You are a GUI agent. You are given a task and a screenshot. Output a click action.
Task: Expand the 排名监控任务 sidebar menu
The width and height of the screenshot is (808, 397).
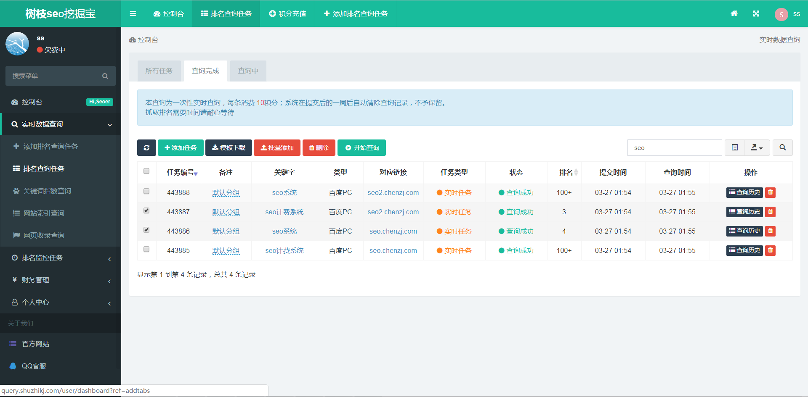pyautogui.click(x=61, y=258)
